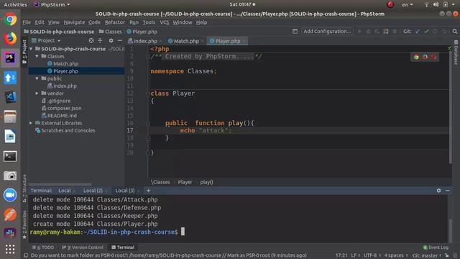Open the 6: TODO tool window
Viewport: 460px width, 259px height.
click(x=43, y=247)
